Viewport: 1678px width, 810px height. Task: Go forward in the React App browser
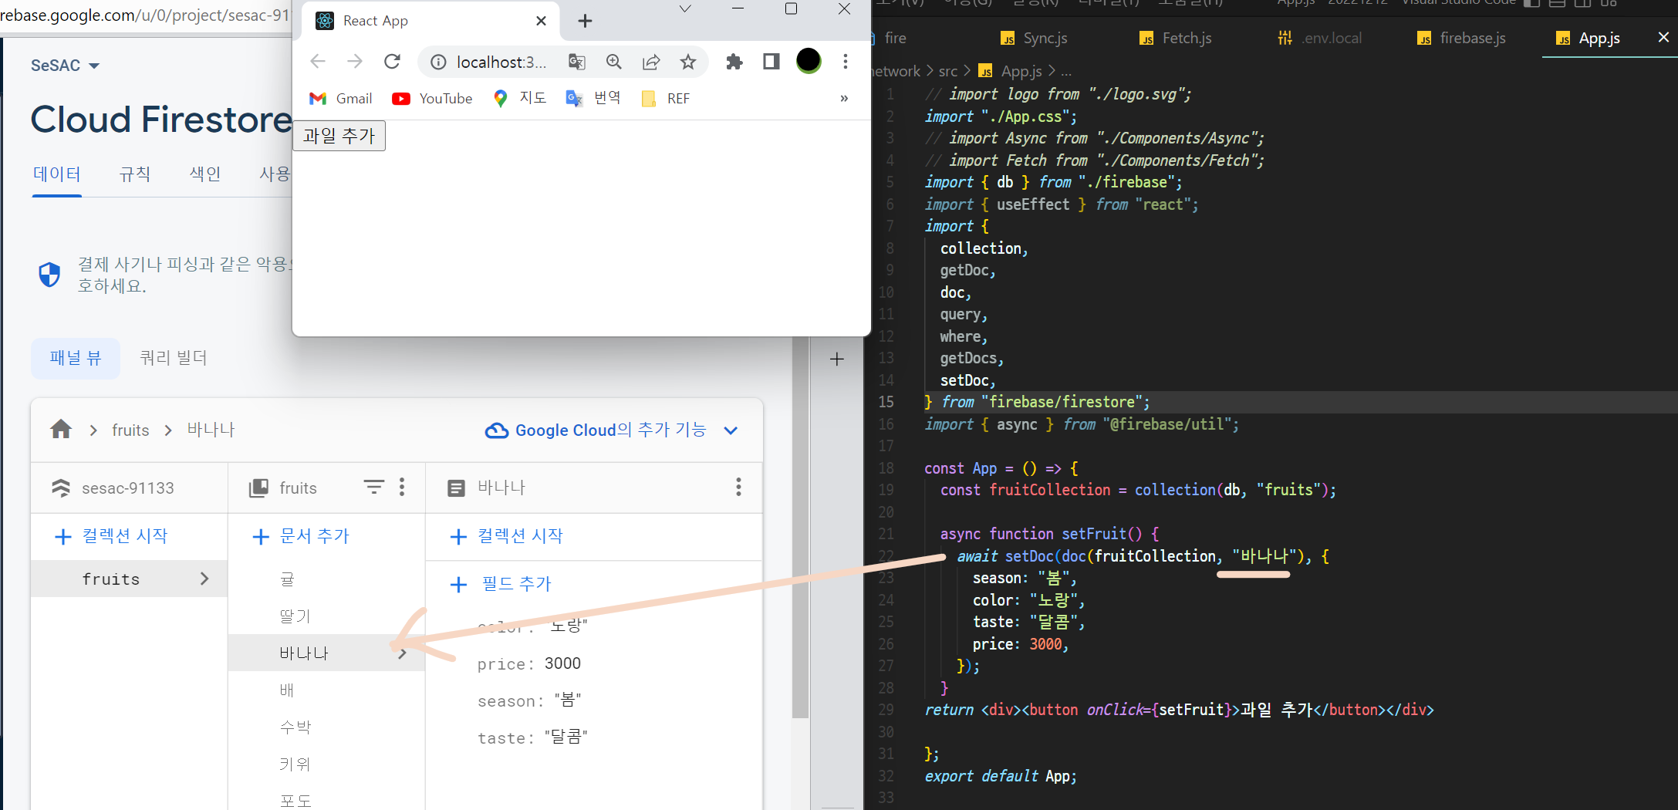tap(355, 62)
